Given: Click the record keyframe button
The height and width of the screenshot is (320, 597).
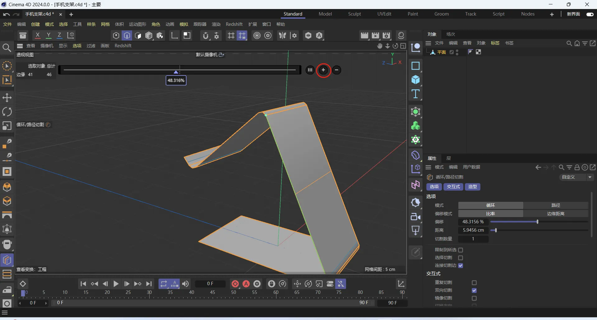Looking at the screenshot, I should click(x=235, y=284).
